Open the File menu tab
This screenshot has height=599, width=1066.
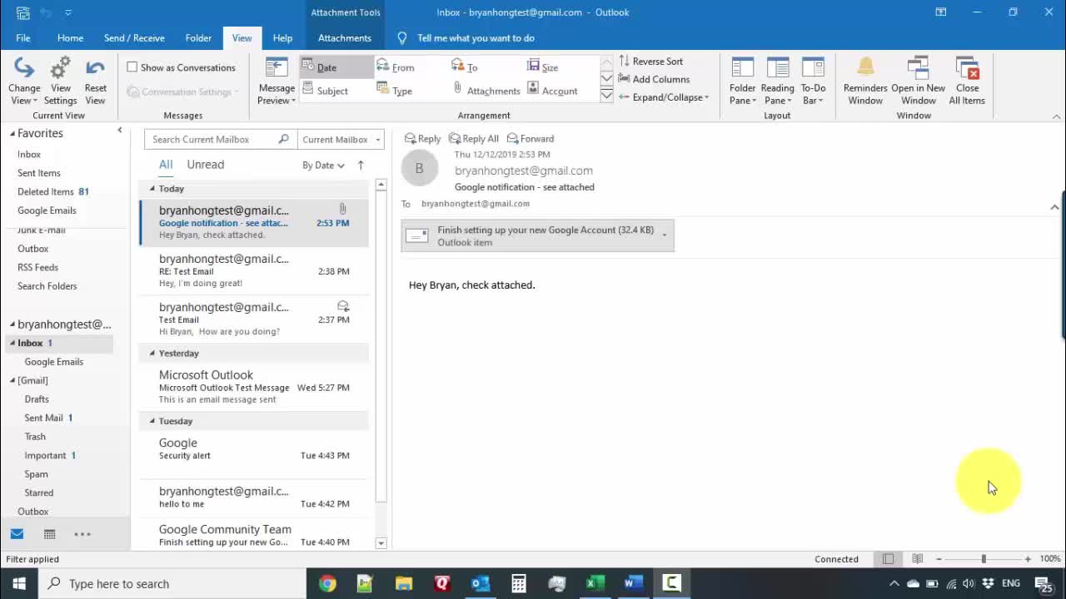23,38
